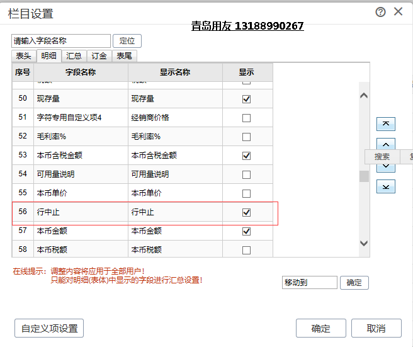Click 取消 to cancel changes
This screenshot has width=413, height=347.
click(376, 328)
